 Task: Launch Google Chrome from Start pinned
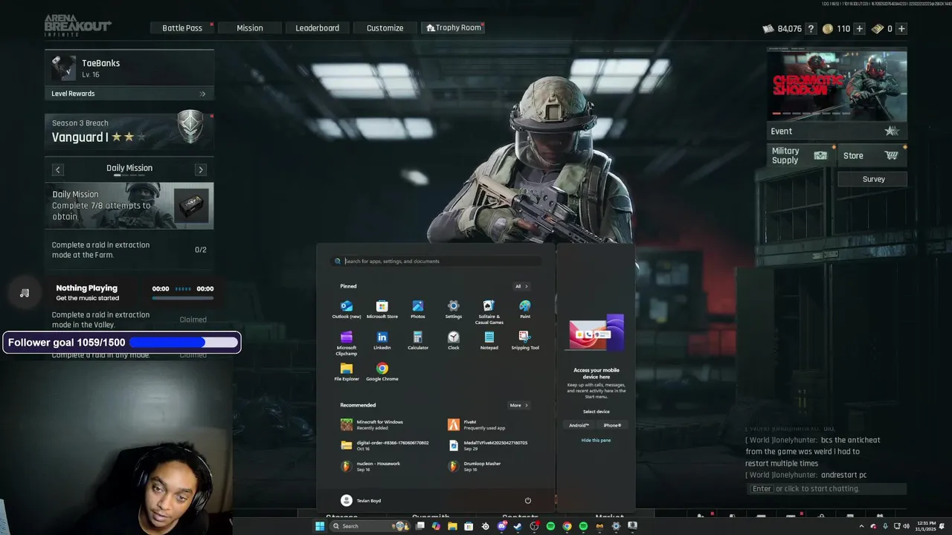(x=382, y=372)
